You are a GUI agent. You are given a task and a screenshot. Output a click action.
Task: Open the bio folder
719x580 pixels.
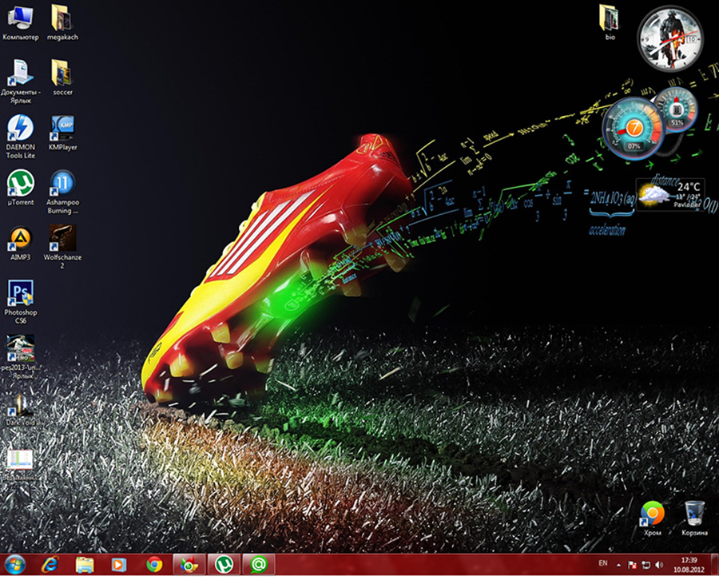[609, 22]
